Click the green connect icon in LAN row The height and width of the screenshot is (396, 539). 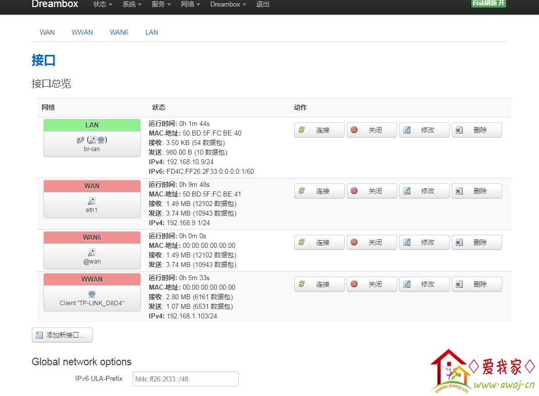point(302,130)
